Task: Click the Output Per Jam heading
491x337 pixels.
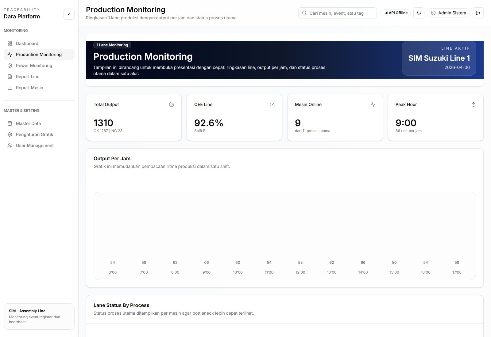Action: (112, 158)
